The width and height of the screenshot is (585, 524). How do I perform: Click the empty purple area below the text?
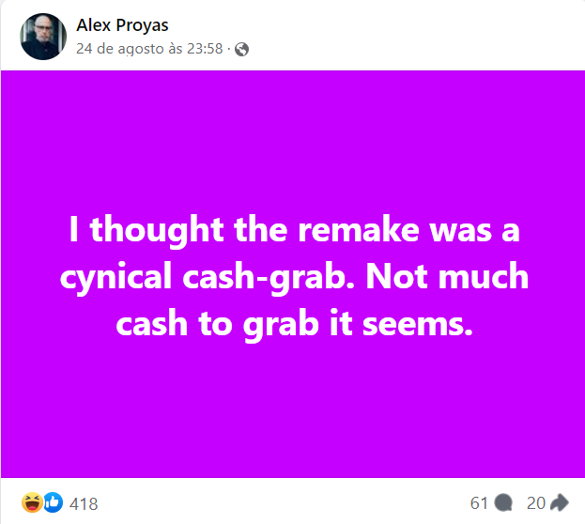point(292,413)
